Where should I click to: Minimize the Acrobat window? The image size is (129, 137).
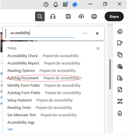tap(90, 4)
